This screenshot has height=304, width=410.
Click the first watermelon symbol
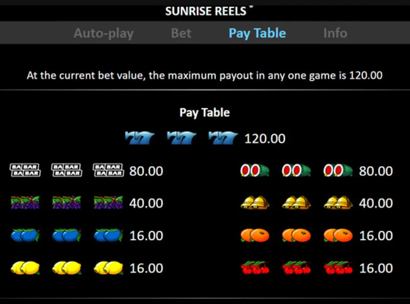(255, 171)
